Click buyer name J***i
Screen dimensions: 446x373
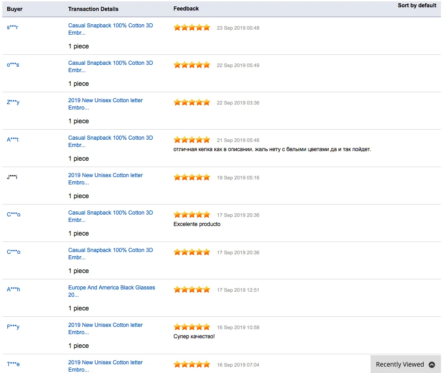12,177
